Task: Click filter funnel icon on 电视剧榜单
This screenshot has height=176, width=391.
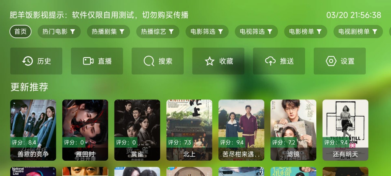Action: point(375,32)
